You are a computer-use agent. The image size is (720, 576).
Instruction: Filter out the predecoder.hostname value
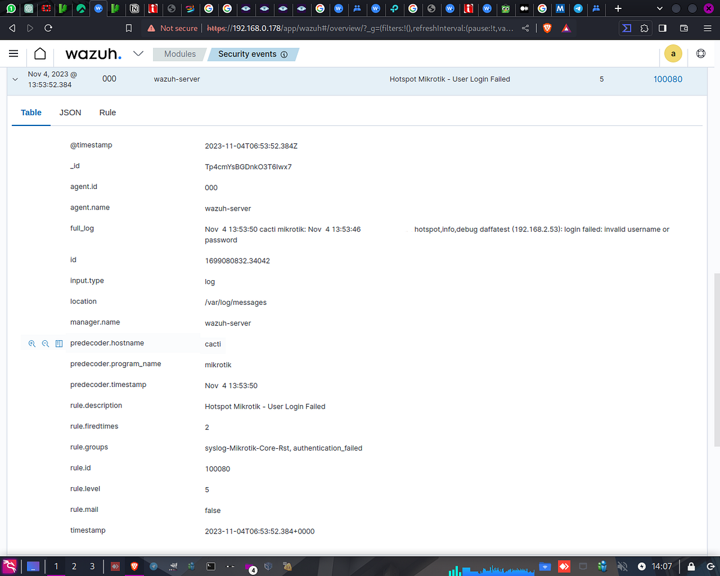tap(46, 343)
